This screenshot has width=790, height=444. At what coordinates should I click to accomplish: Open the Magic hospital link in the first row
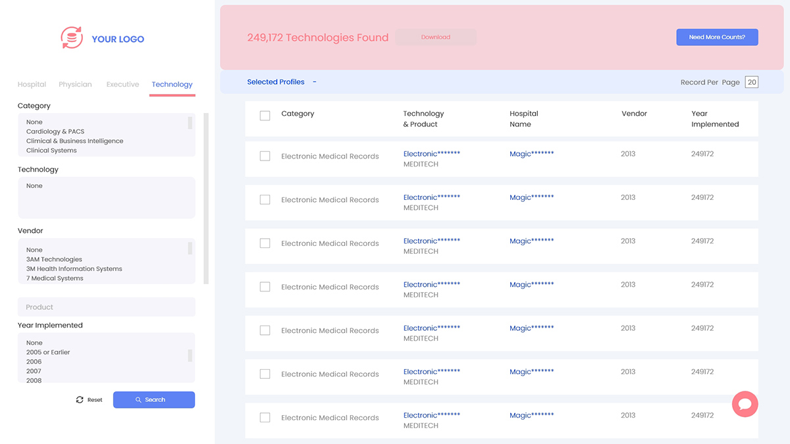531,154
